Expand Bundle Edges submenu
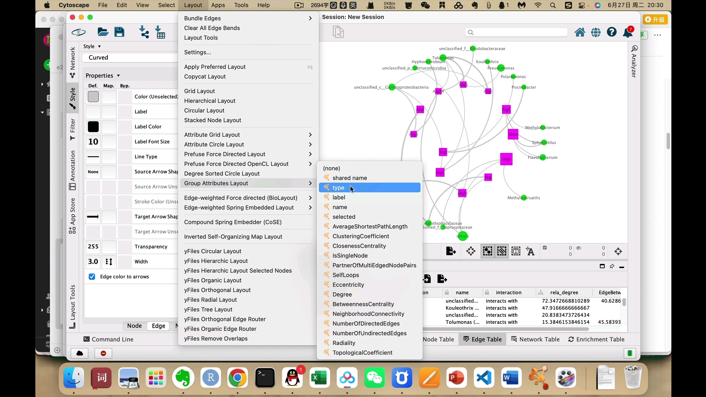 (248, 18)
